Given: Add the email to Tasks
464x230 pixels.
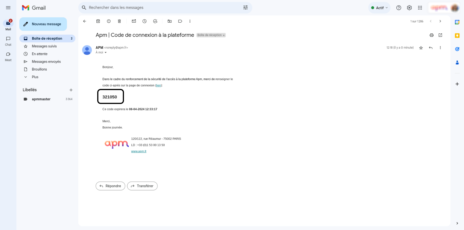Looking at the screenshot, I should (155, 21).
